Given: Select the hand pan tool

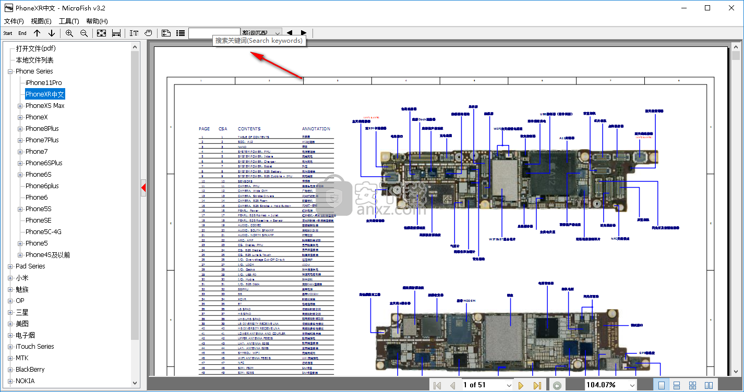Looking at the screenshot, I should (x=149, y=33).
